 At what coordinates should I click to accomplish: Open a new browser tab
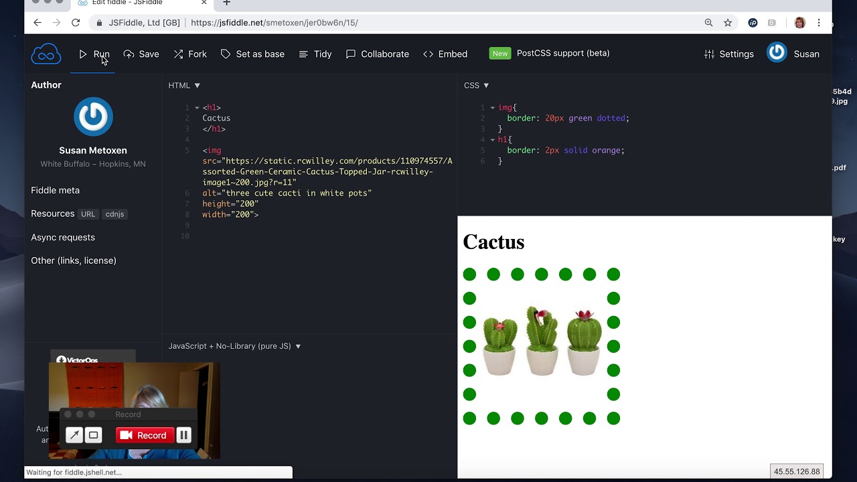tap(226, 3)
